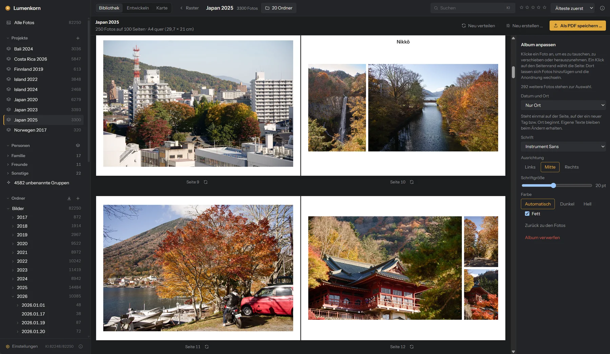This screenshot has width=610, height=354.
Task: Add a folder with Ordner plus icon
Action: click(x=78, y=199)
